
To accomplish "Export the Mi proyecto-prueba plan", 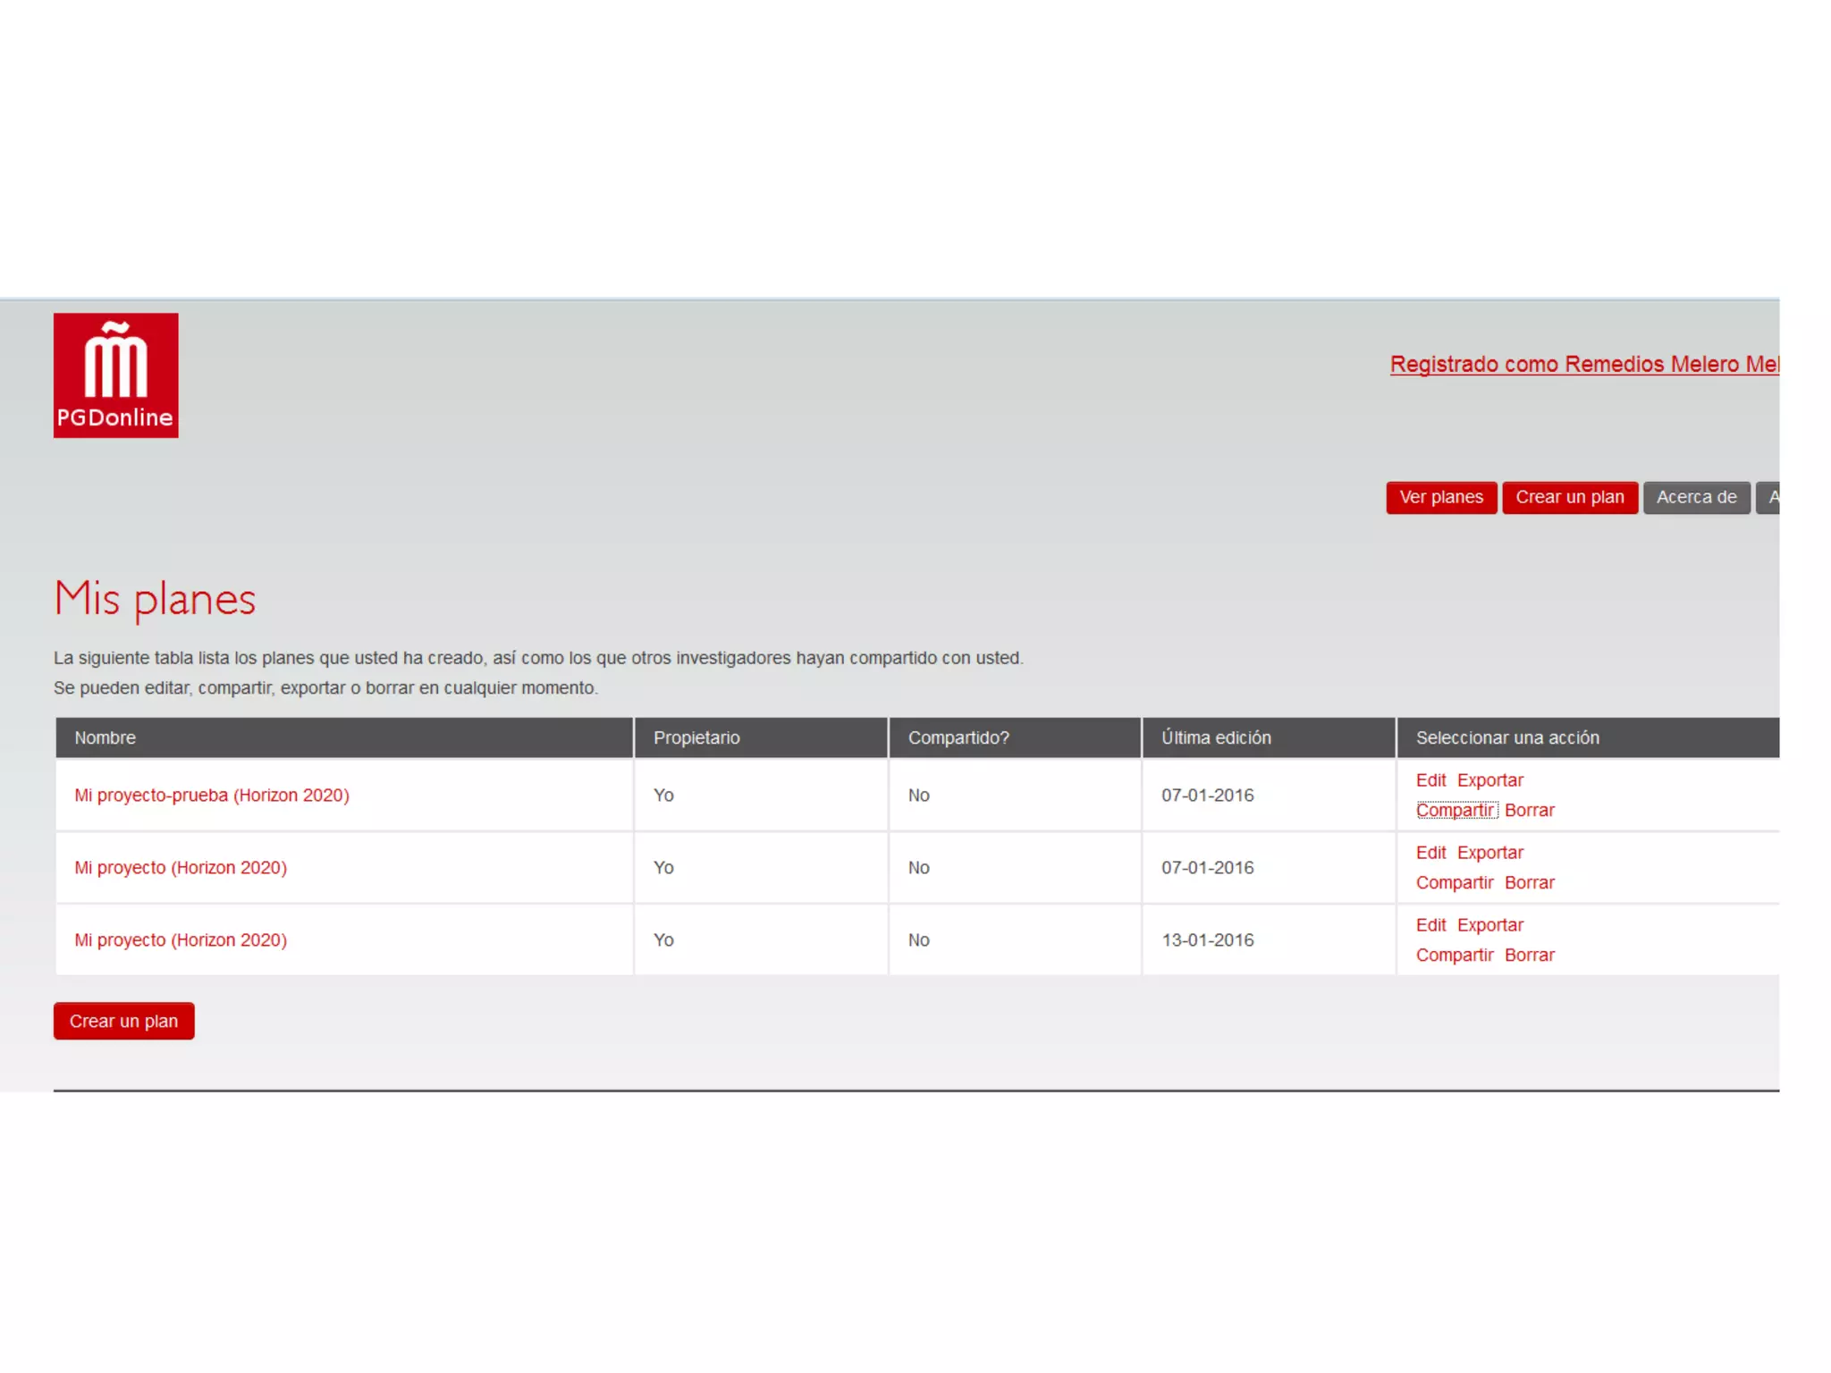I will pos(1489,779).
